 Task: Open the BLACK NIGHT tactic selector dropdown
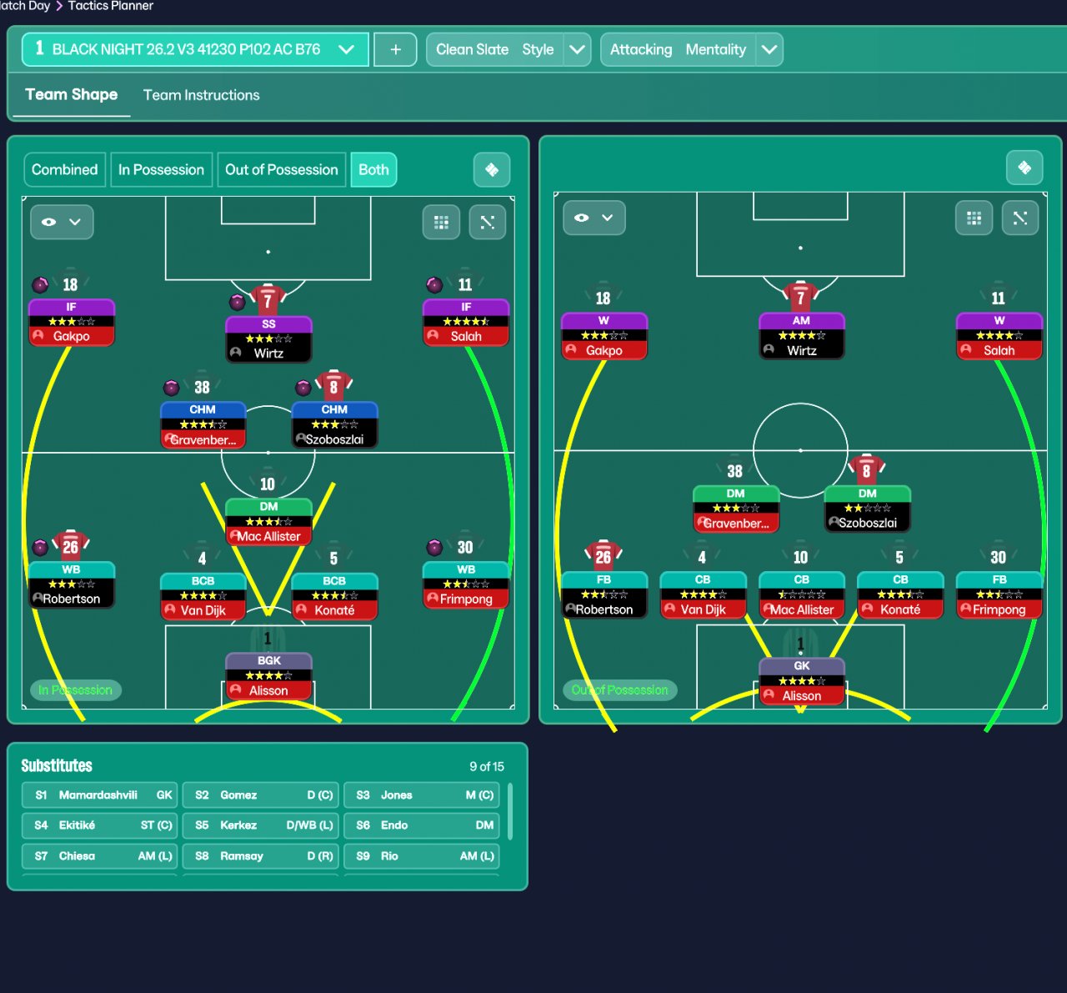coord(195,49)
